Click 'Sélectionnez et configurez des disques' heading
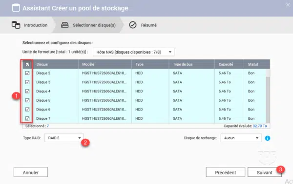The image size is (293, 184). point(58,43)
